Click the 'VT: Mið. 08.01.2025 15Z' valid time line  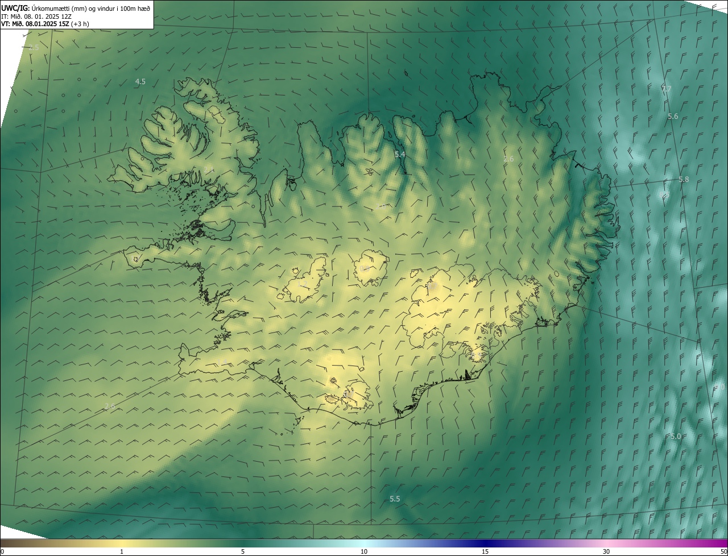[35, 24]
